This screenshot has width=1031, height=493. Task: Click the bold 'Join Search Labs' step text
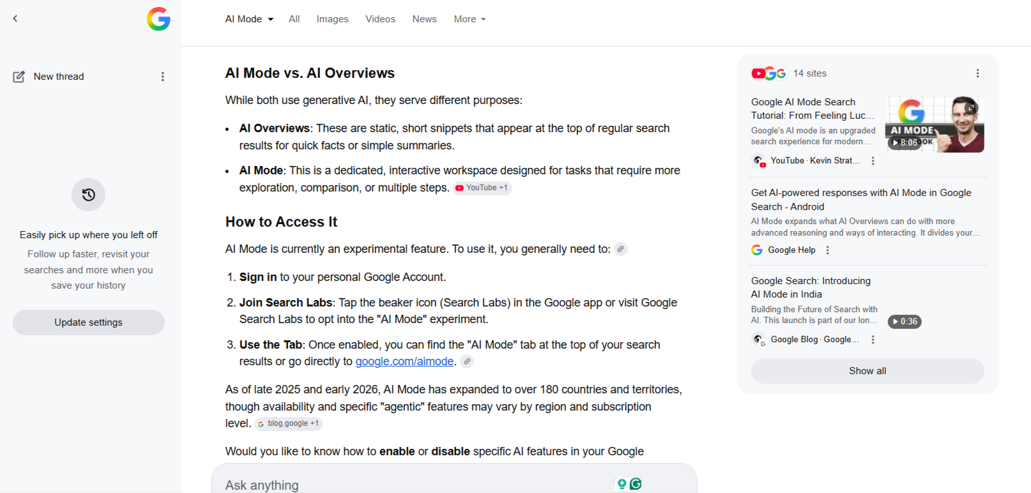pyautogui.click(x=286, y=303)
